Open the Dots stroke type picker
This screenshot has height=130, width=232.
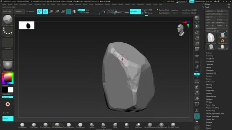click(8, 32)
